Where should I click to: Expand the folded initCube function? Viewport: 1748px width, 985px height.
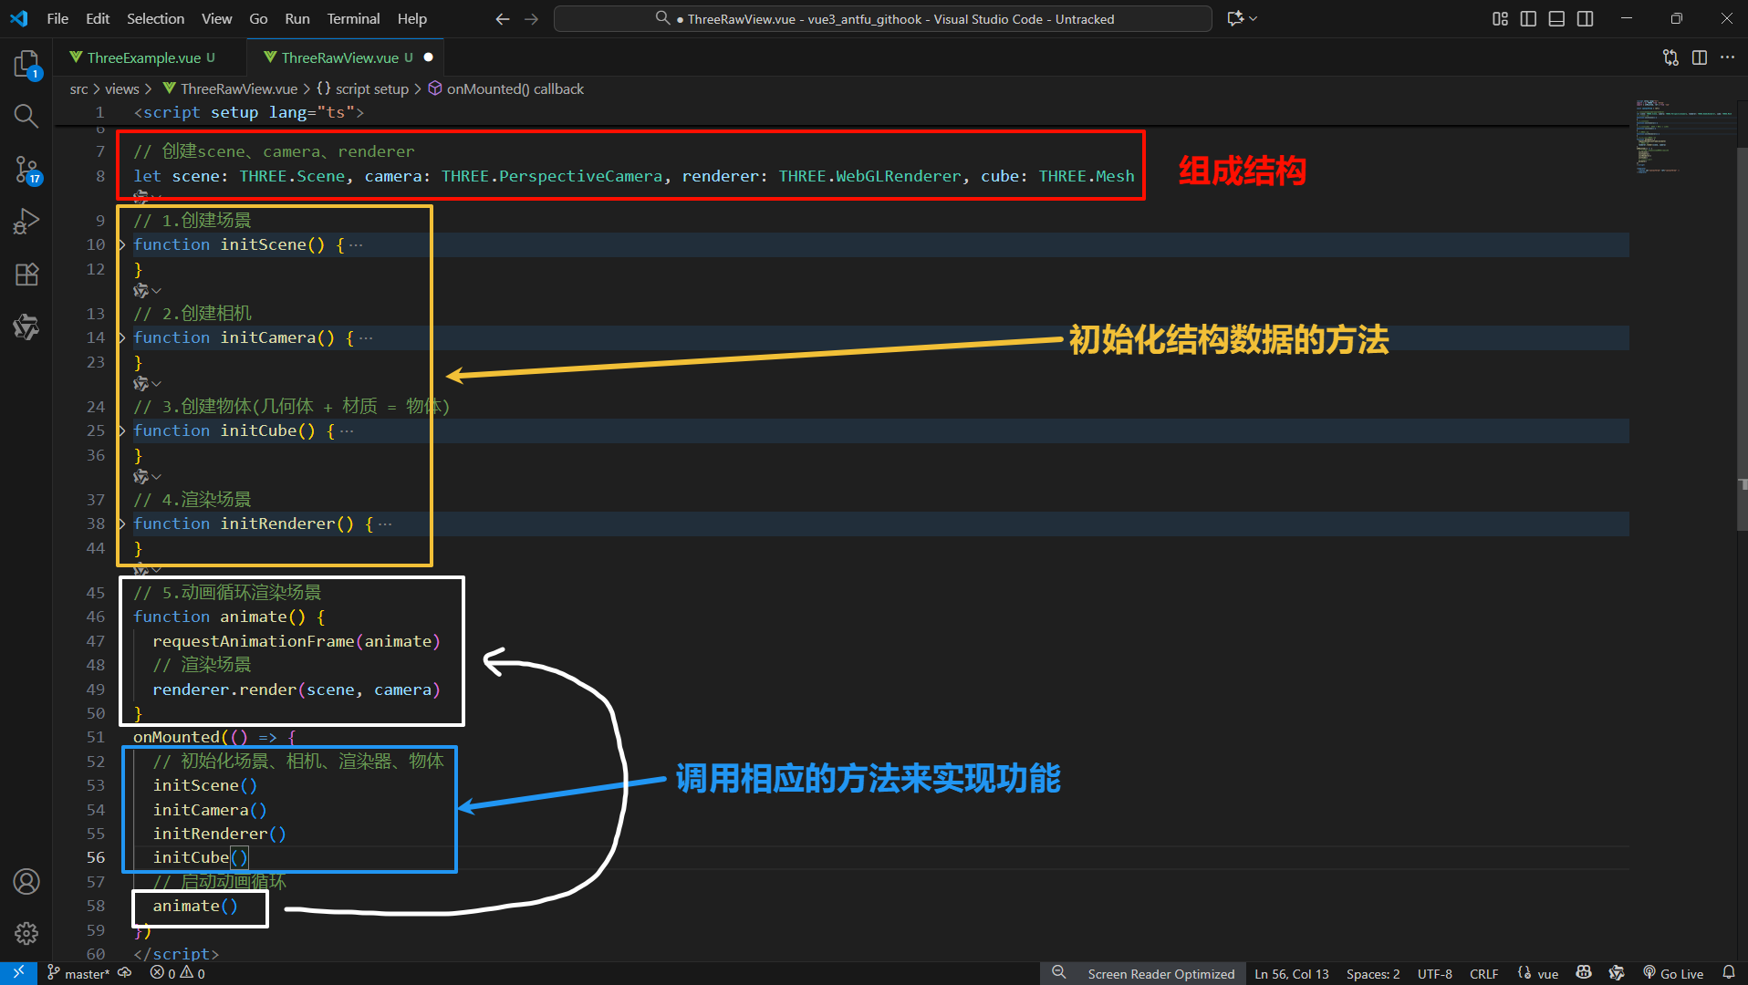tap(121, 430)
